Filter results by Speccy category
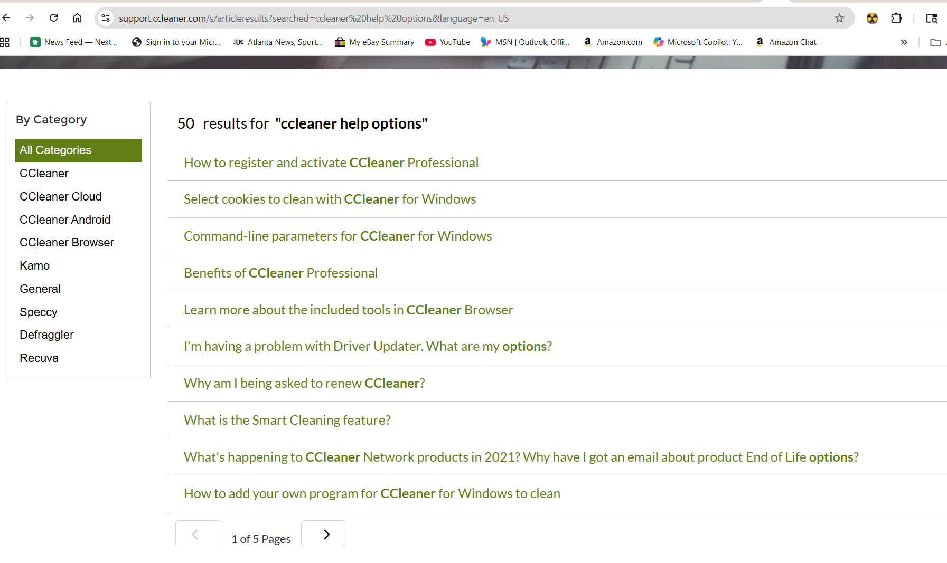The image size is (947, 563). point(39,312)
